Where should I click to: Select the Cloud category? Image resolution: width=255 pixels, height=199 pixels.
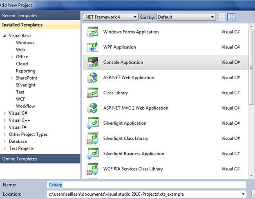(22, 64)
